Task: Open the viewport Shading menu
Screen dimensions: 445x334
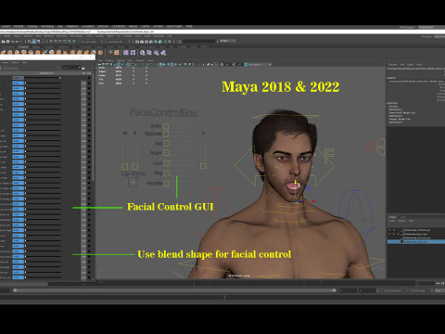Action: coord(109,60)
